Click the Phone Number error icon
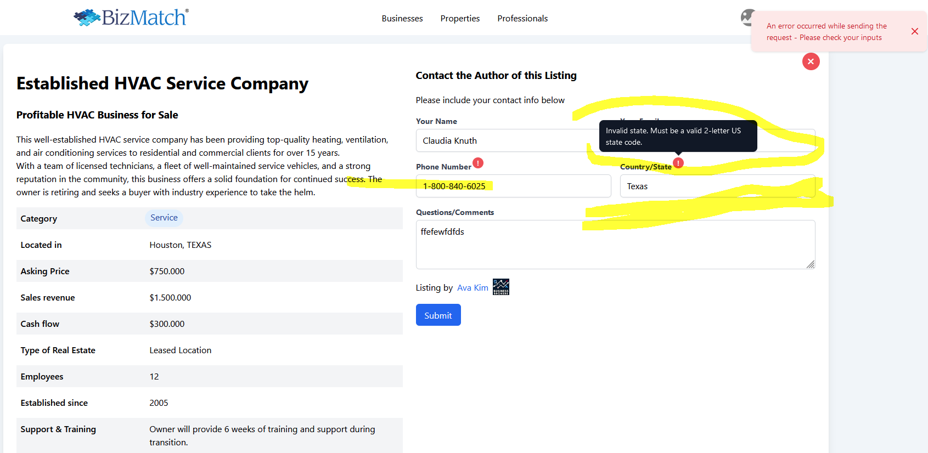This screenshot has width=928, height=453. point(478,163)
